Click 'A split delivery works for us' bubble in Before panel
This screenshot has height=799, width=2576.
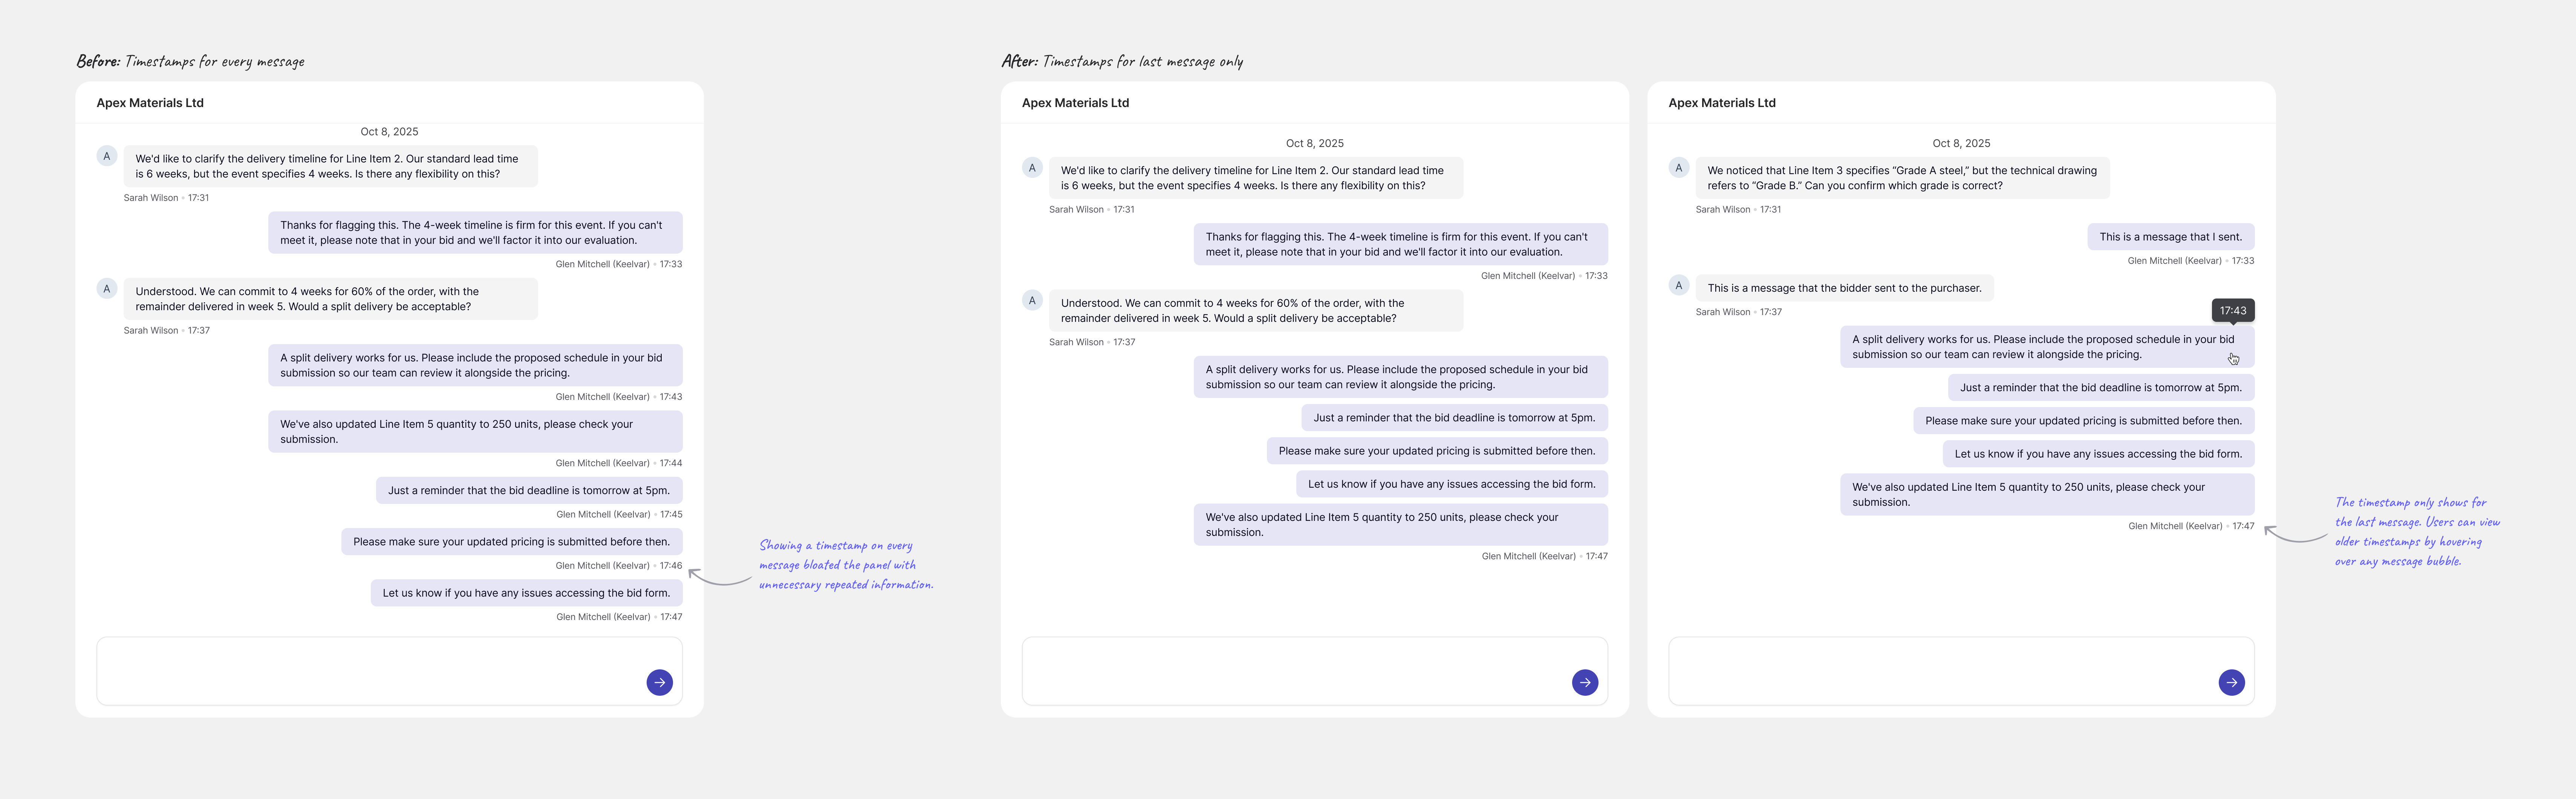click(475, 365)
